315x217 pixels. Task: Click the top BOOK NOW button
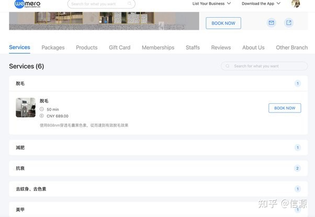pyautogui.click(x=223, y=23)
